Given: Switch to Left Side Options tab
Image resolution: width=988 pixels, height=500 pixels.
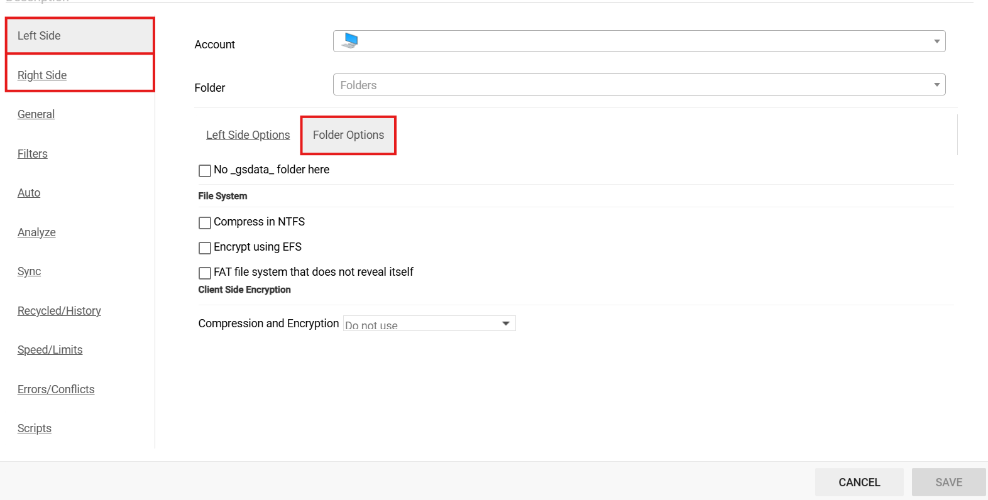Looking at the screenshot, I should pyautogui.click(x=248, y=135).
